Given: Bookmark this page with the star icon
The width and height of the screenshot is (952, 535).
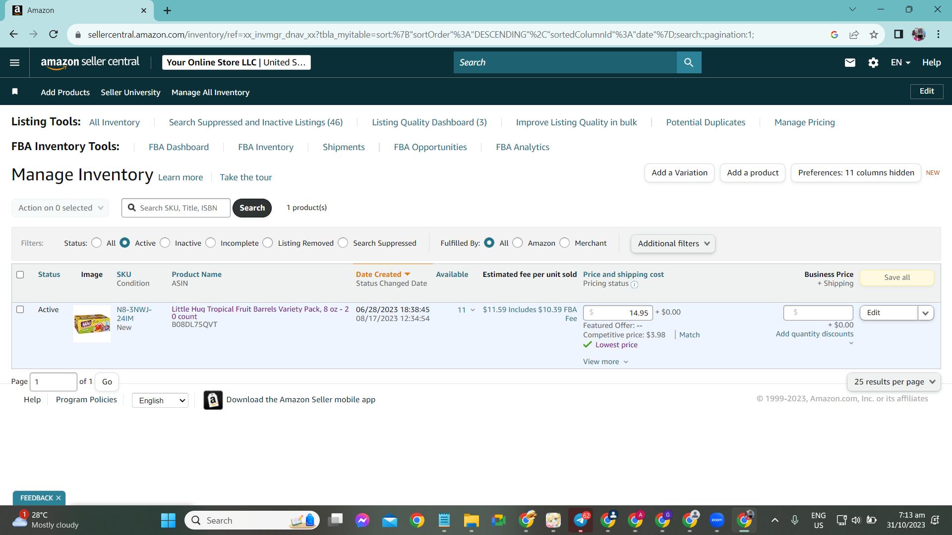Looking at the screenshot, I should 874,35.
